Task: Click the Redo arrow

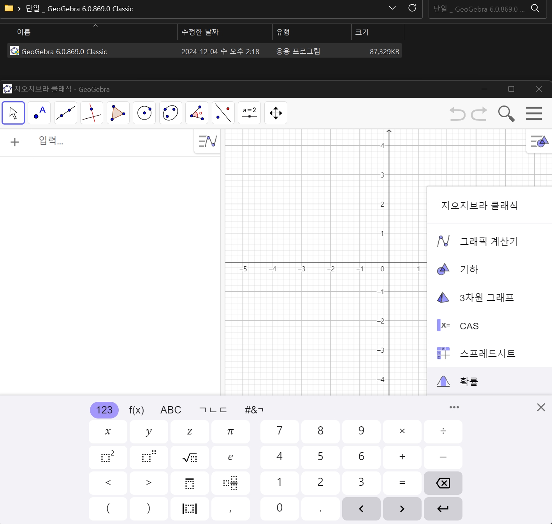Action: [479, 114]
